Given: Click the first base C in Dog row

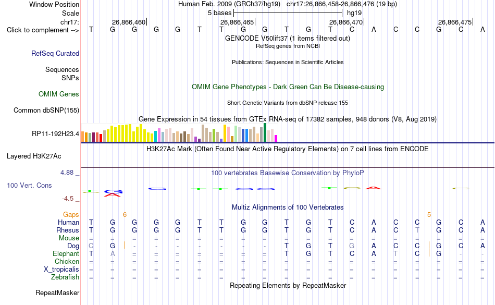Looking at the screenshot, I should click(91, 246).
